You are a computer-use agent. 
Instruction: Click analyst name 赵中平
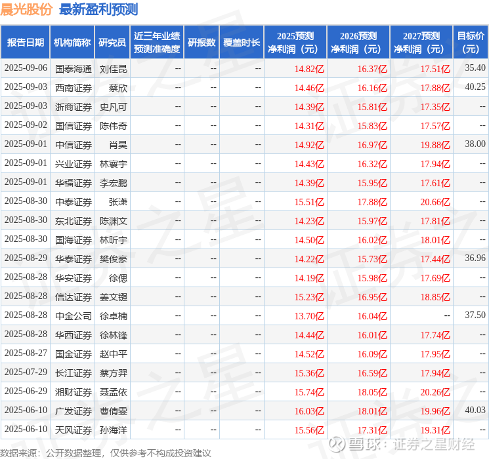coord(114,354)
